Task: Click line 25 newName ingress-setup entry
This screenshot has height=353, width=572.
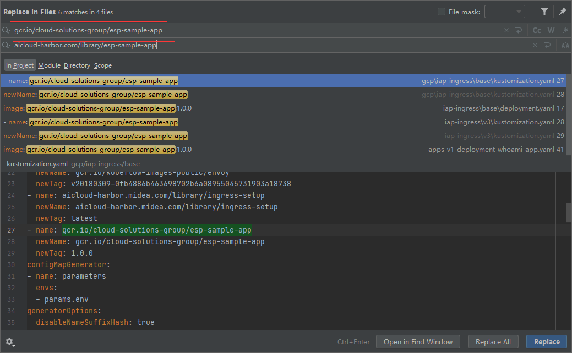Action: click(156, 207)
